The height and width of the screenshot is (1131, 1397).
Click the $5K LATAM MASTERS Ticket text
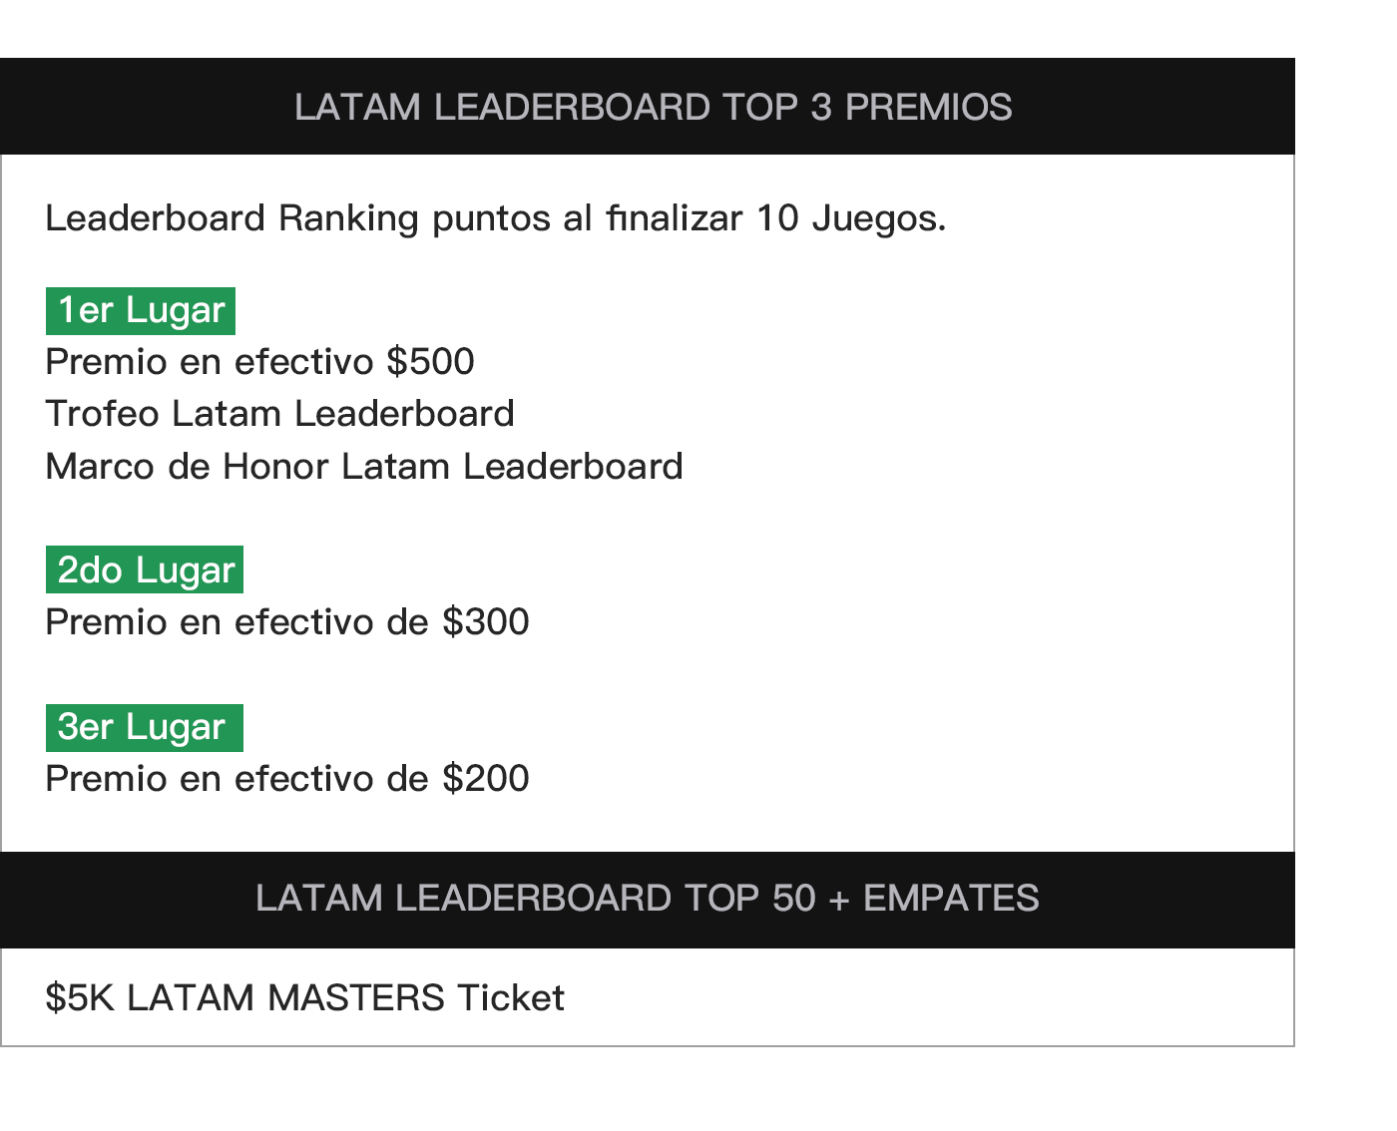[x=305, y=997]
